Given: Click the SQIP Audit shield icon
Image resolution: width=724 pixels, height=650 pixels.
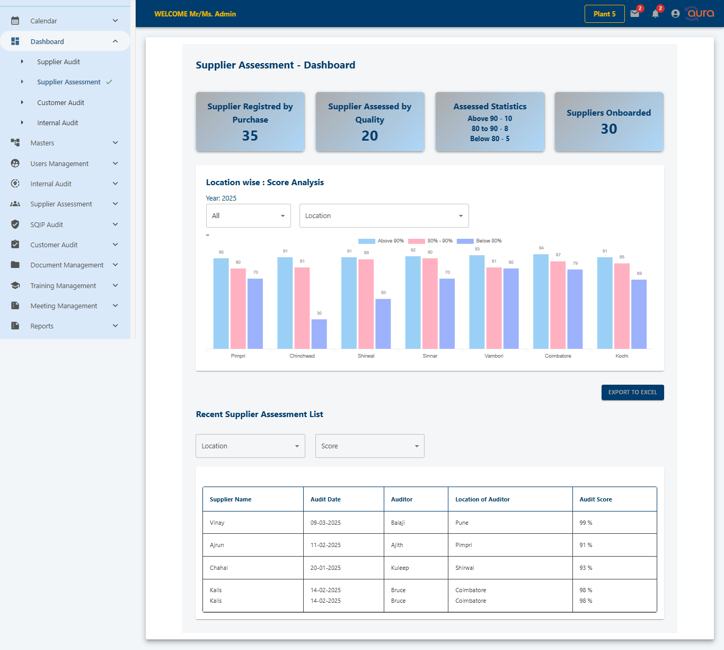Looking at the screenshot, I should [x=15, y=224].
